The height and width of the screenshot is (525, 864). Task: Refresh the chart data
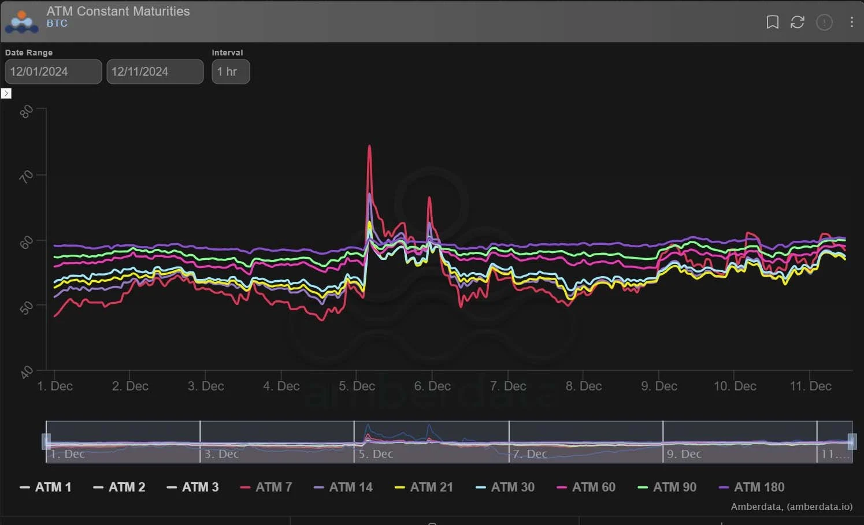[x=798, y=22]
